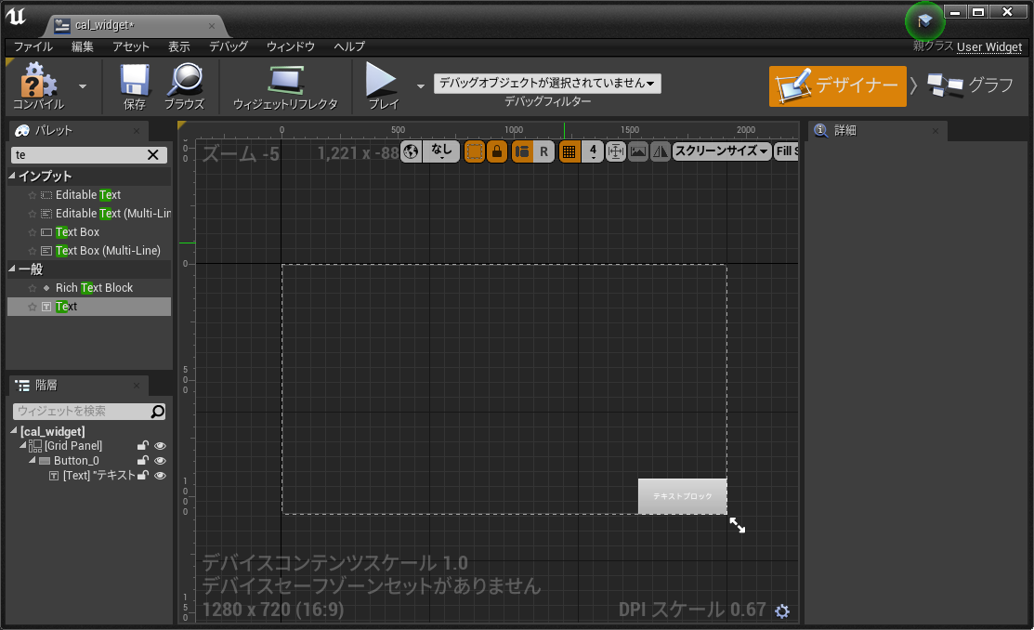Screen dimensions: 1034x630
Task: Select the [Text] item in hierarchy
Action: click(x=98, y=475)
